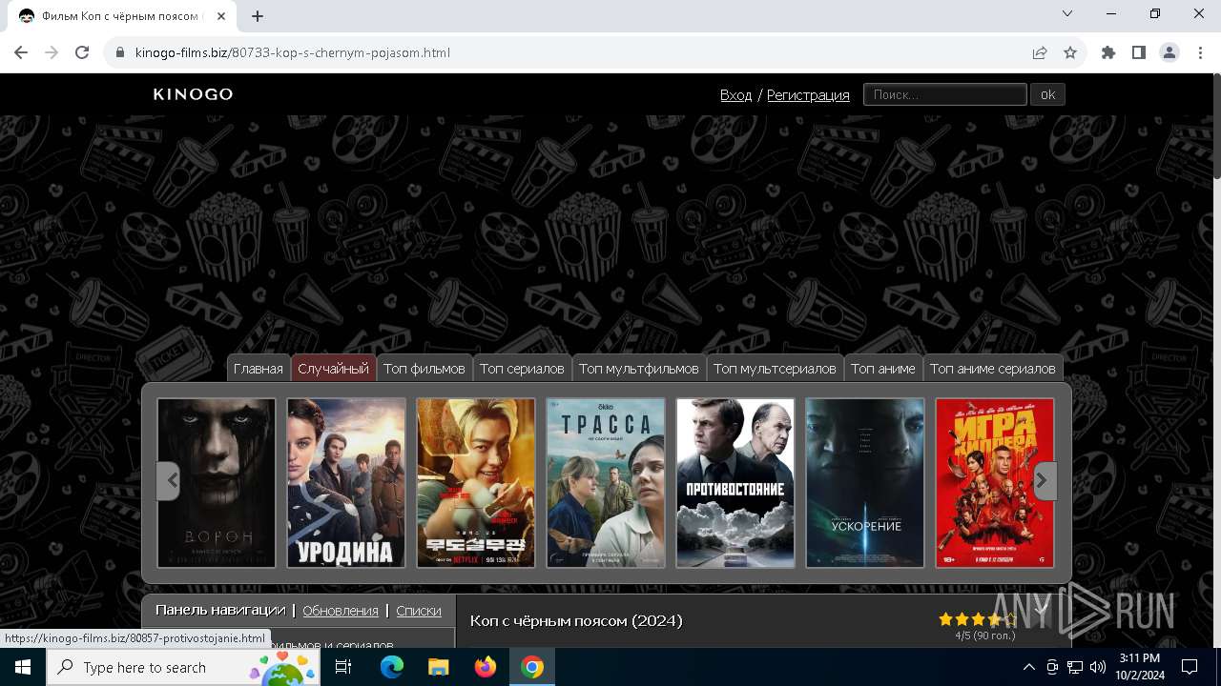The width and height of the screenshot is (1221, 686).
Task: Share this page via address bar icon
Action: (1040, 52)
